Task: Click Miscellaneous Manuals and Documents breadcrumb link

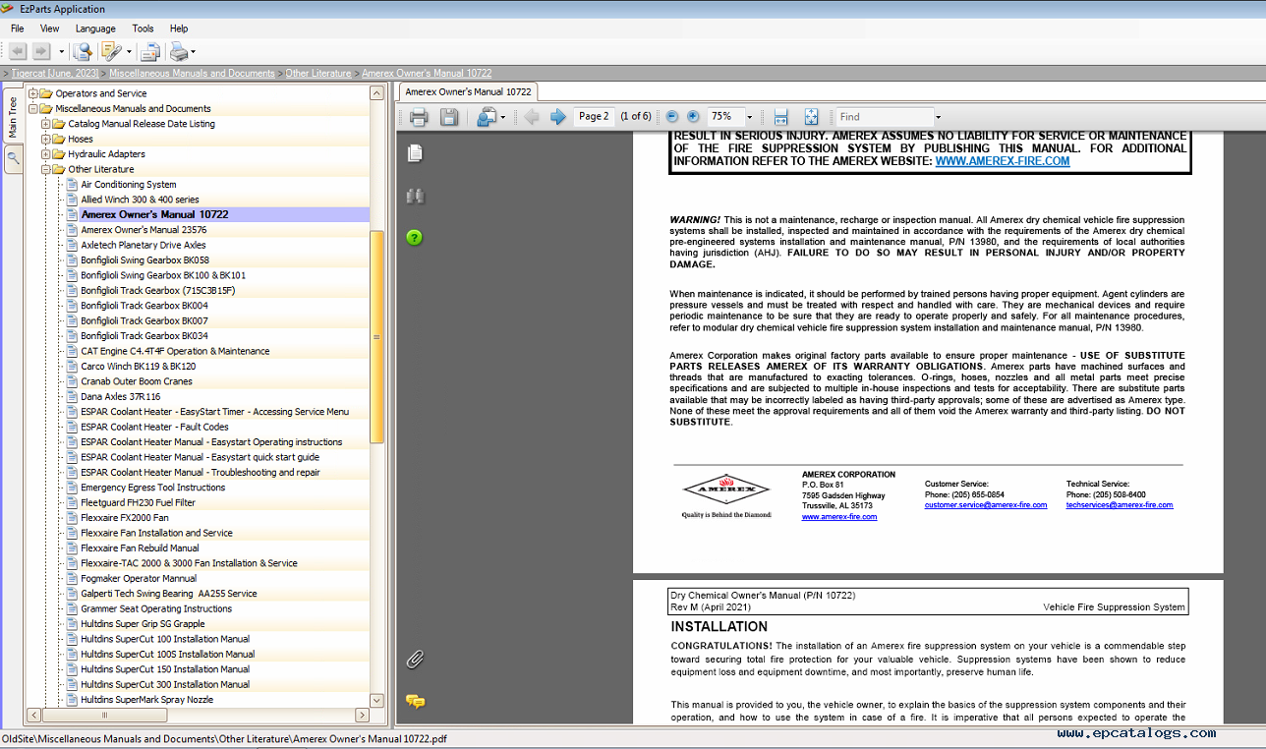Action: point(193,74)
